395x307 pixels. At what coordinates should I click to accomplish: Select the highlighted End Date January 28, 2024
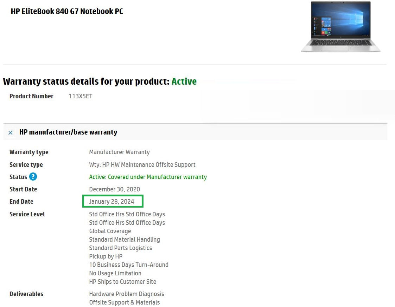(112, 201)
